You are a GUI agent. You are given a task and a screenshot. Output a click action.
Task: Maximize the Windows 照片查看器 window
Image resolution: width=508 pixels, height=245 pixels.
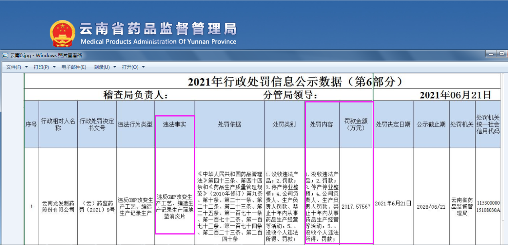pos(502,53)
